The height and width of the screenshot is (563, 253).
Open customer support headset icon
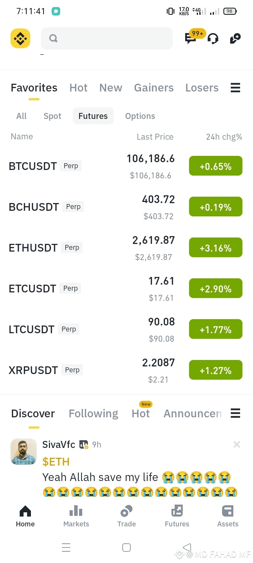tap(213, 38)
